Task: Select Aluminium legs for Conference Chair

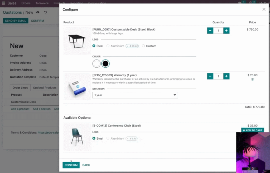Action: tap(108, 139)
